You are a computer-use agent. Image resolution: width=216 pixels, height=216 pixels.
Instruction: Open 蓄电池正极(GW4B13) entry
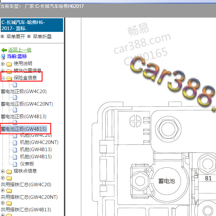[23, 116]
